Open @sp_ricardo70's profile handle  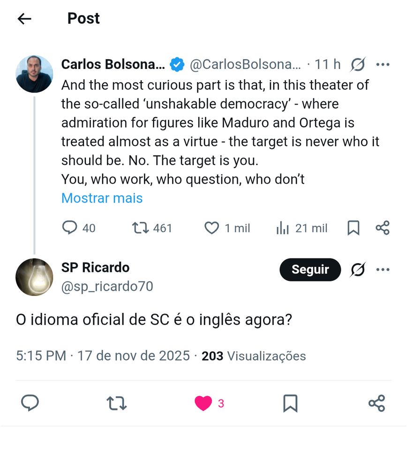coord(106,287)
